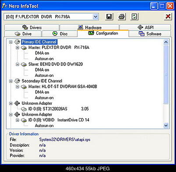This screenshot has height=172, width=176.
Task: Switch to the ASPI tab
Action: click(x=145, y=27)
